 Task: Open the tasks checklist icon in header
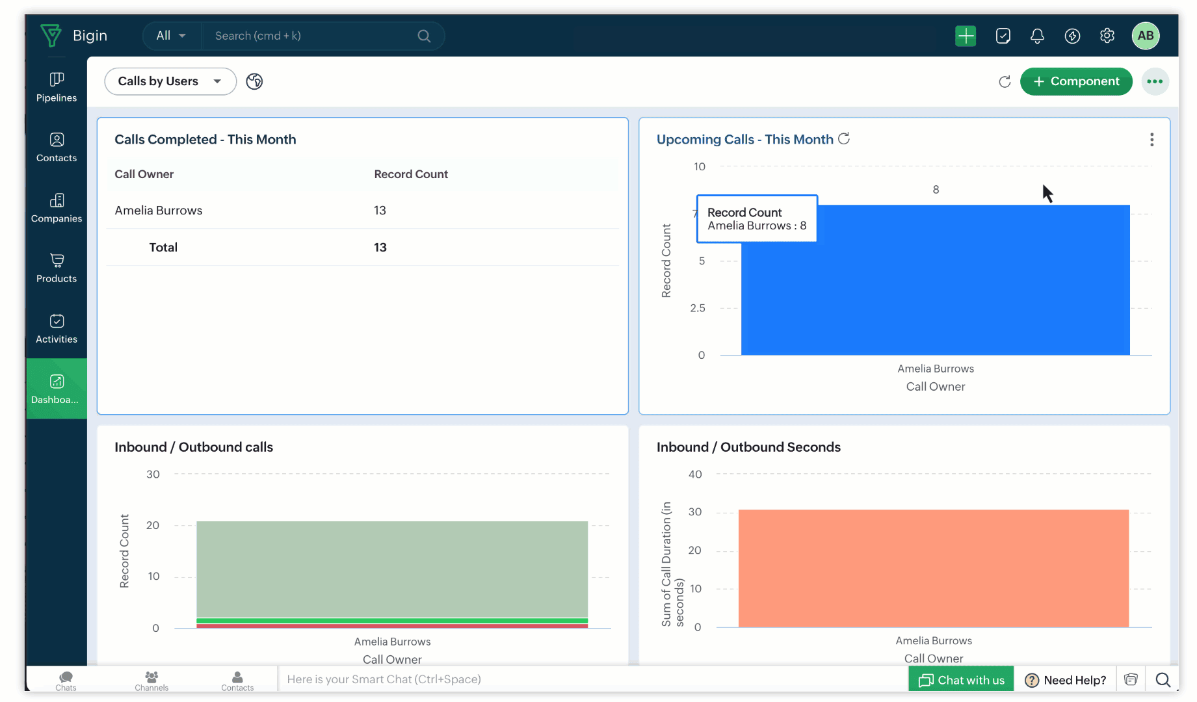1003,36
